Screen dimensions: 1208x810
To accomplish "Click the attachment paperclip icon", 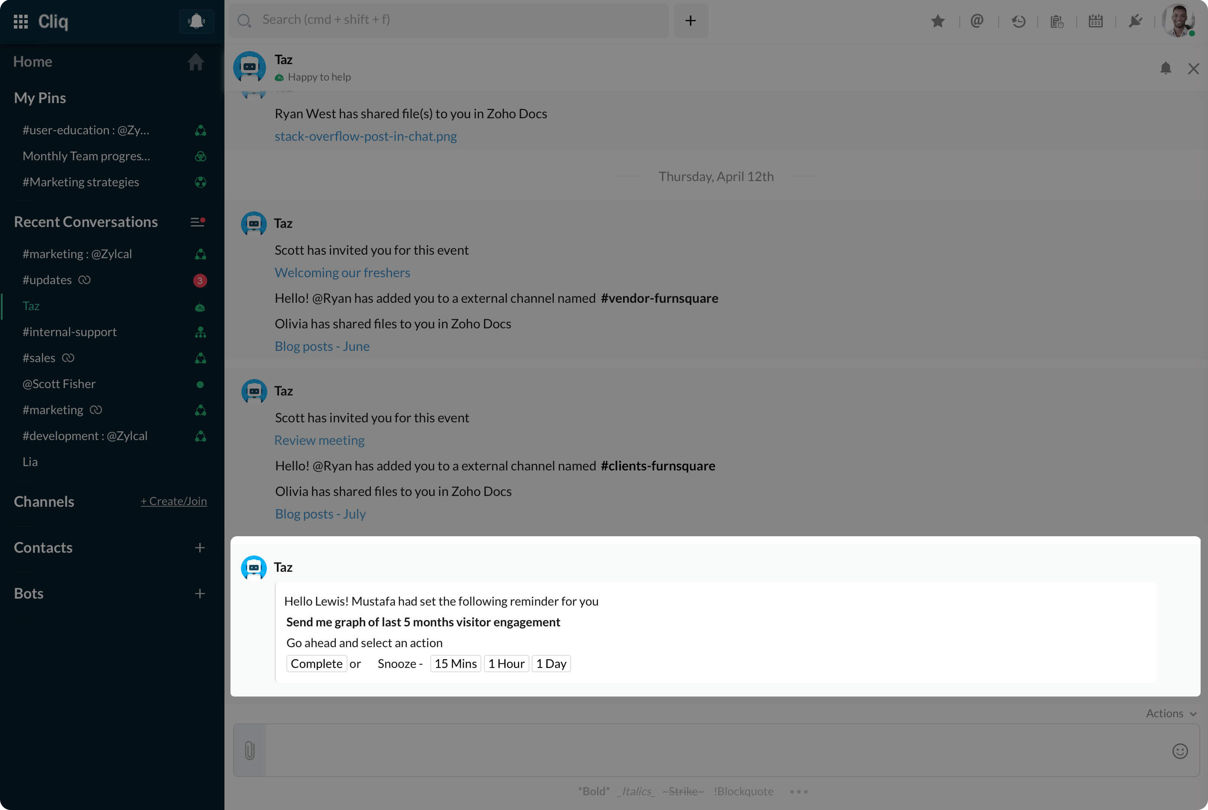I will tap(250, 750).
